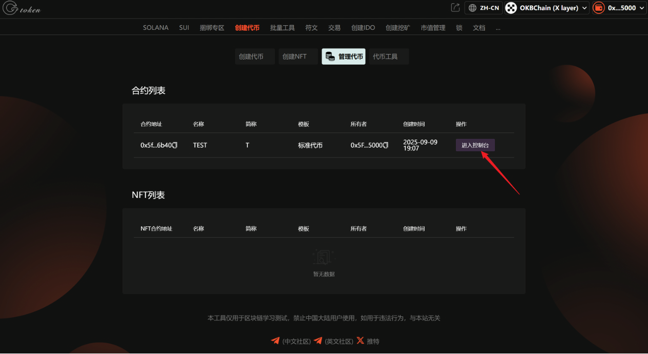Click the share icon in the header

pos(455,8)
